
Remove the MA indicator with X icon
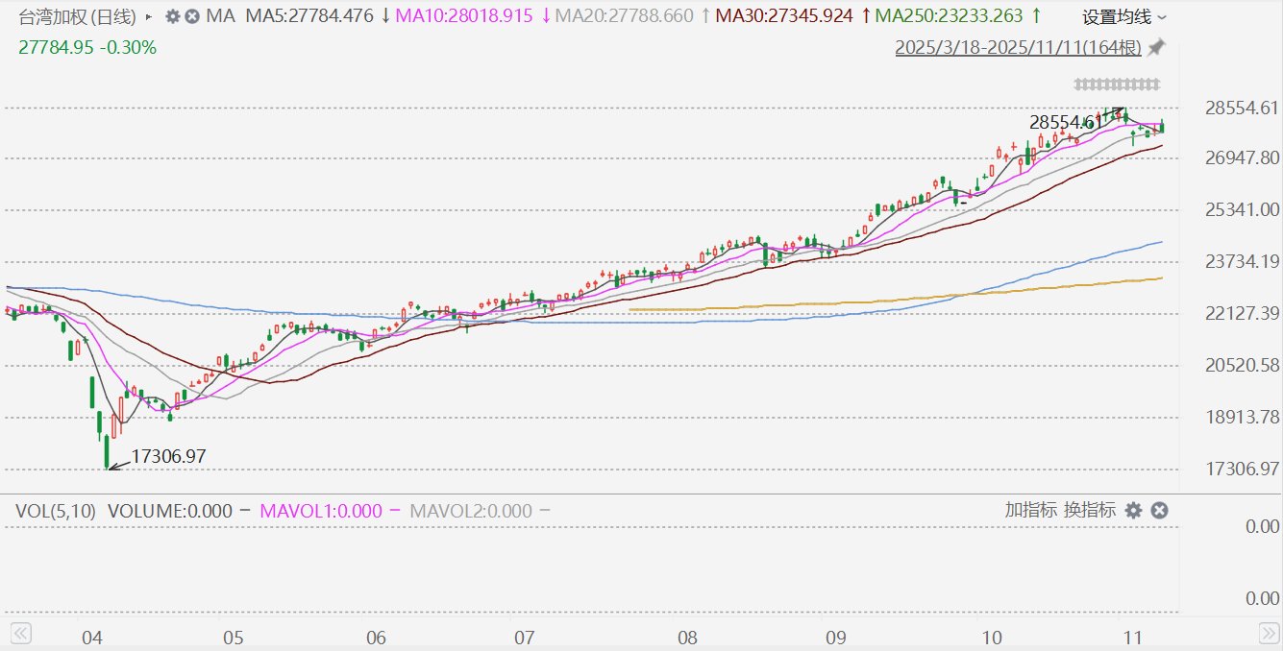tap(192, 16)
